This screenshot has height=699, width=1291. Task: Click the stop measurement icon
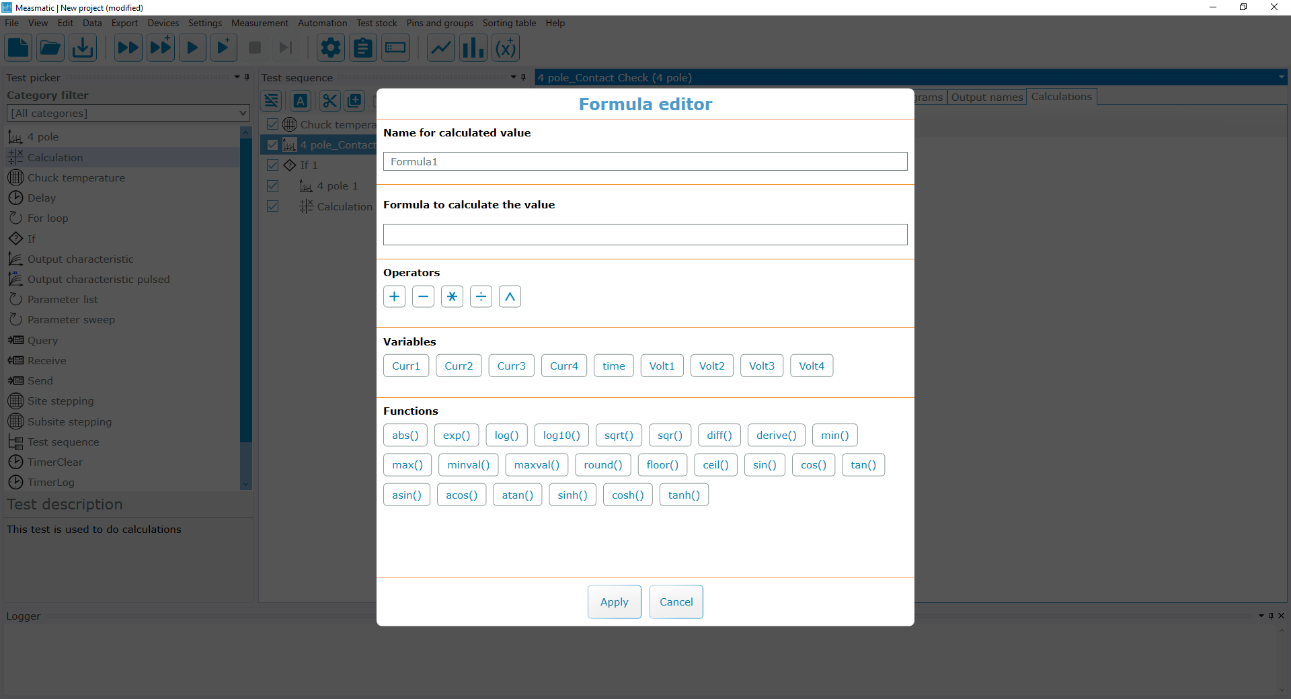255,48
